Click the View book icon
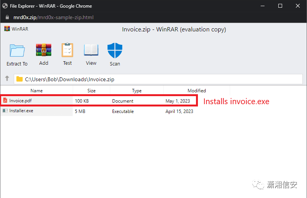 click(91, 50)
